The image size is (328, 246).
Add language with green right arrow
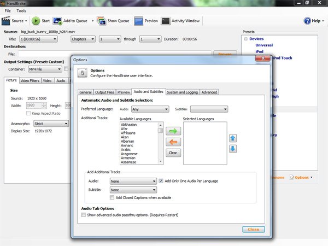[x=173, y=131]
